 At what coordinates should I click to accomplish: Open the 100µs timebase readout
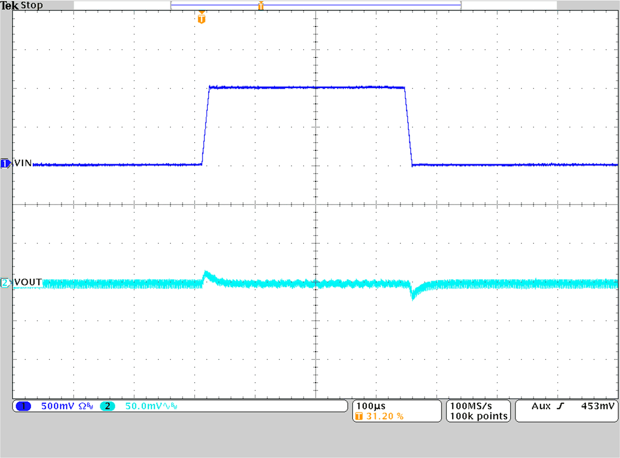371,406
